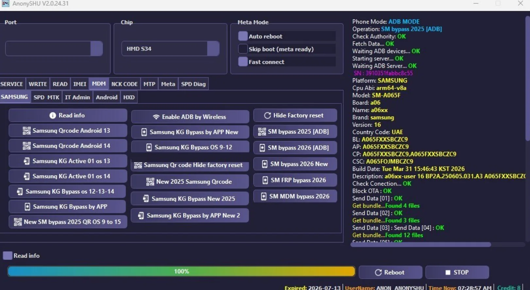
Task: Click the Reboot button
Action: pos(390,272)
